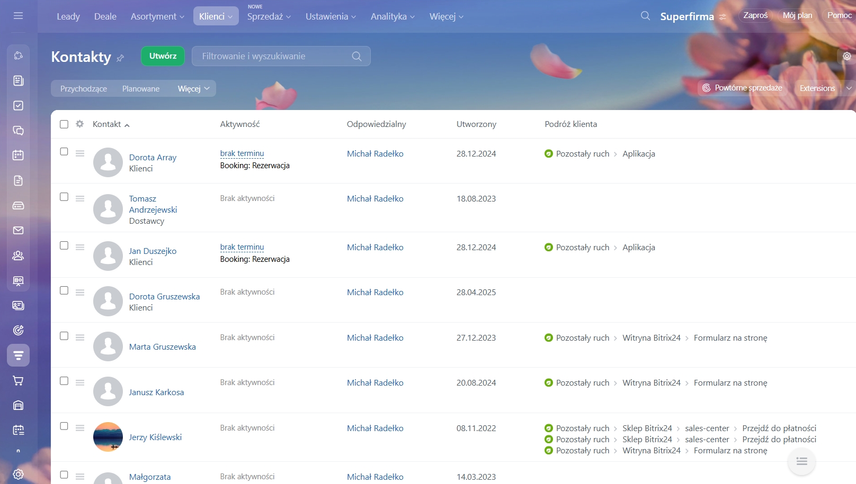Open the row menu for Dorota Array
Viewport: 856px width, 484px height.
[80, 153]
